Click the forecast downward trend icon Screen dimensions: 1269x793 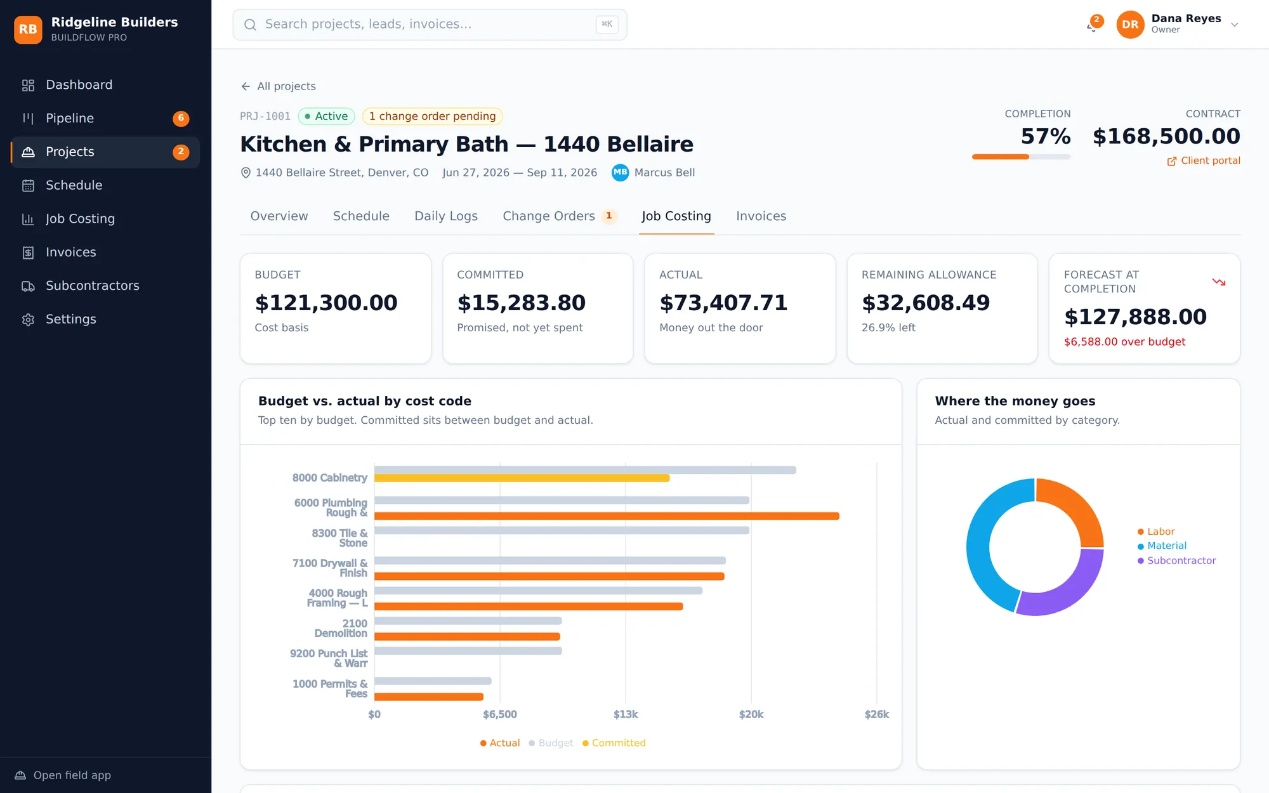(x=1219, y=282)
